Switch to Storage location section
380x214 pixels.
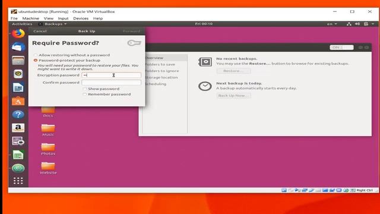click(x=166, y=77)
